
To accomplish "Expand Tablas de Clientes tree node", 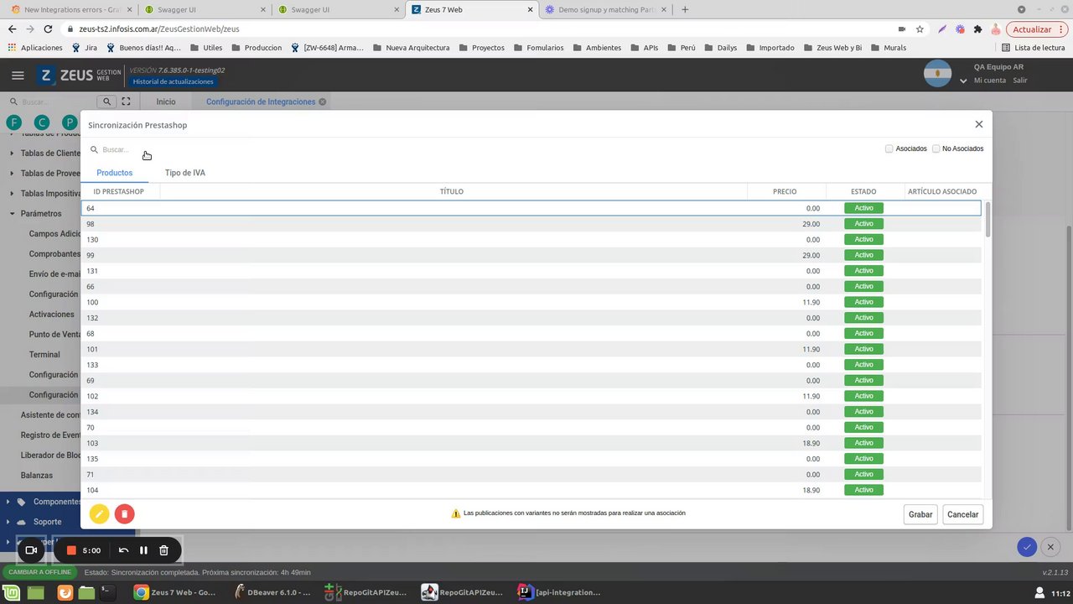I will pos(12,154).
